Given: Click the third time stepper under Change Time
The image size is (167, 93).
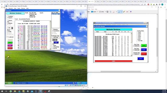Looking at the screenshot, I should click(57, 40).
